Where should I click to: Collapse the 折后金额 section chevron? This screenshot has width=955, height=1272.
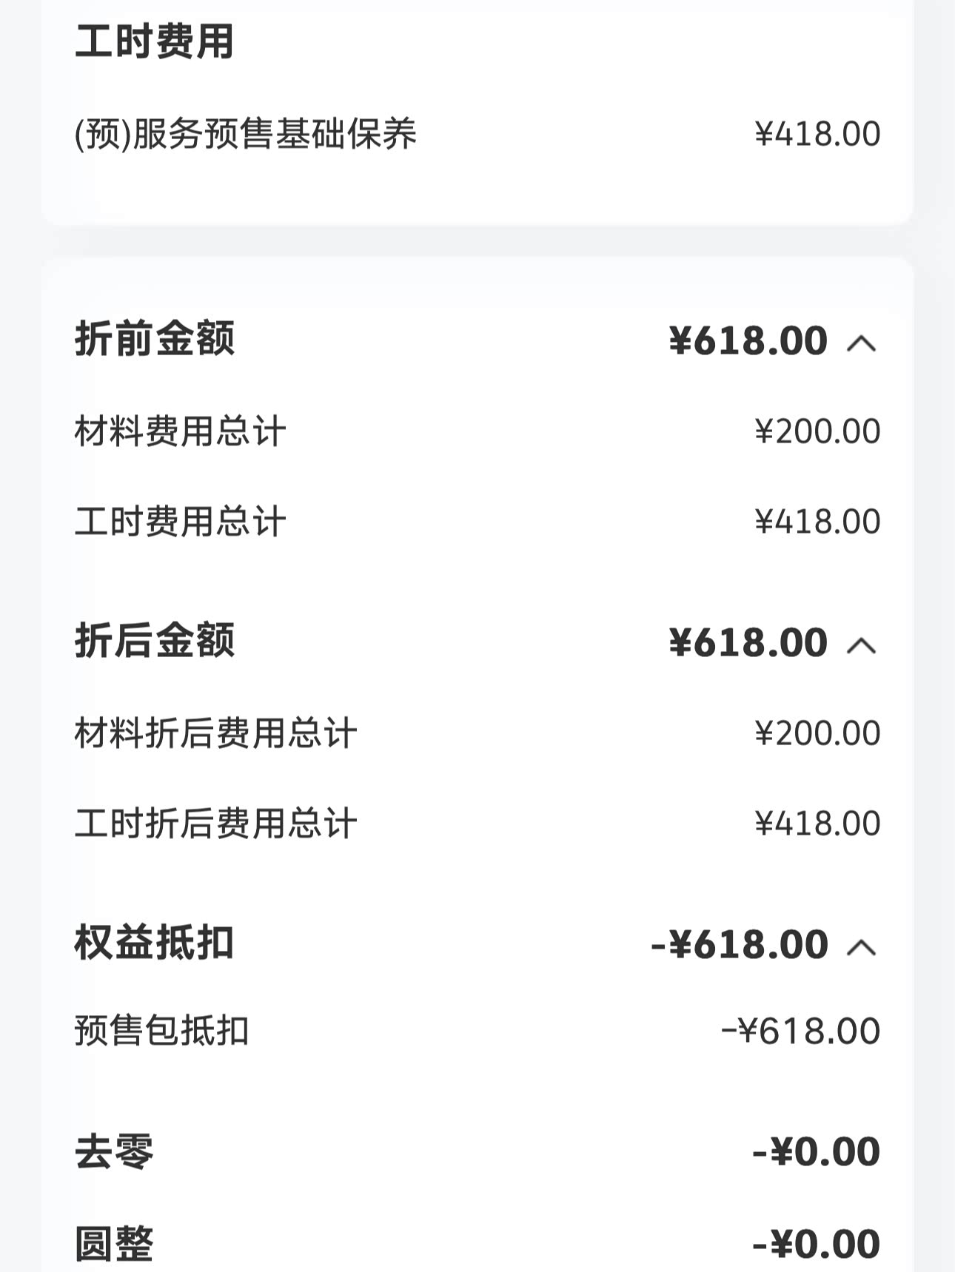tap(861, 645)
